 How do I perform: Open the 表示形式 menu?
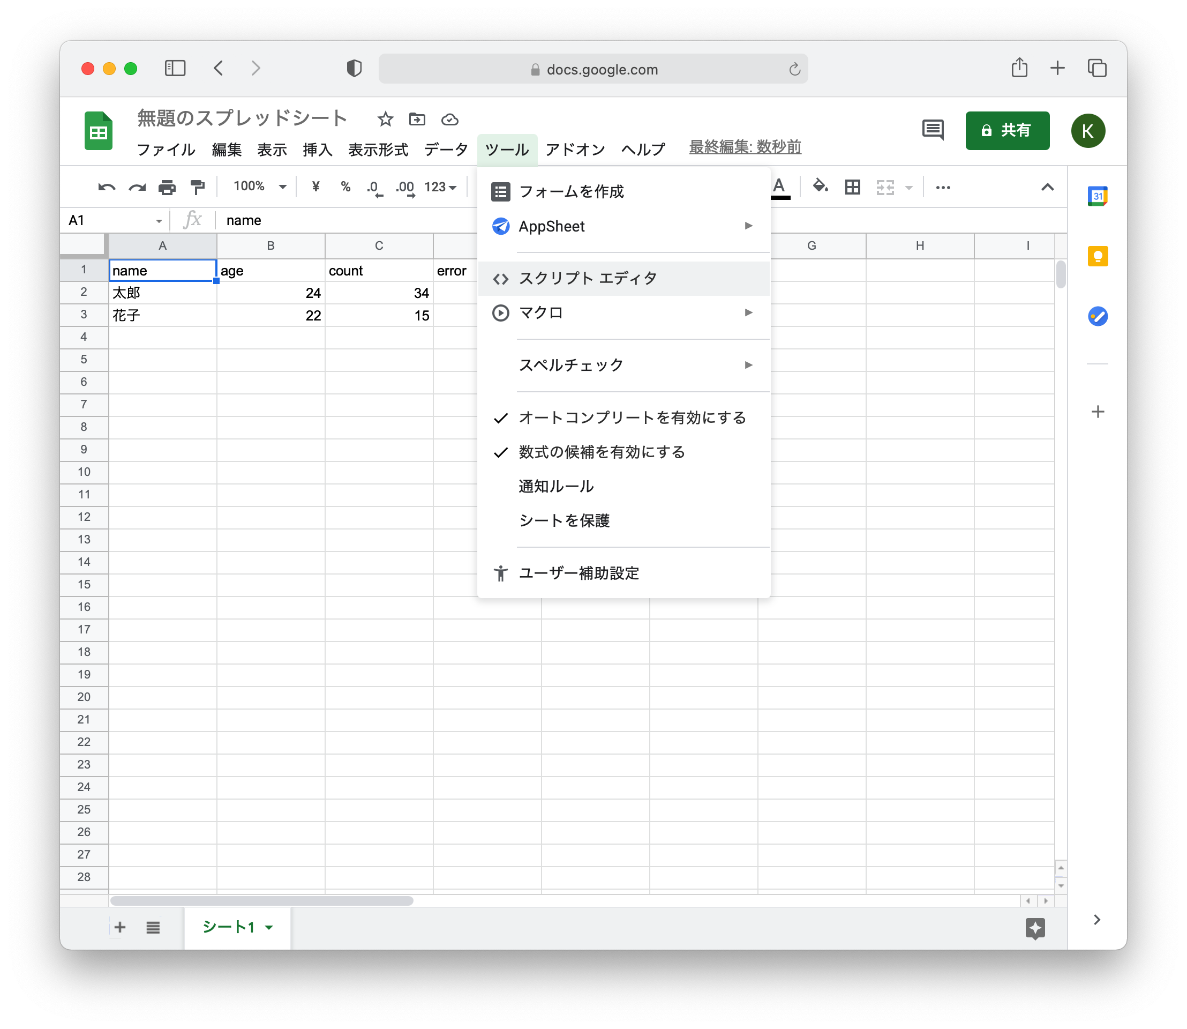coord(378,150)
